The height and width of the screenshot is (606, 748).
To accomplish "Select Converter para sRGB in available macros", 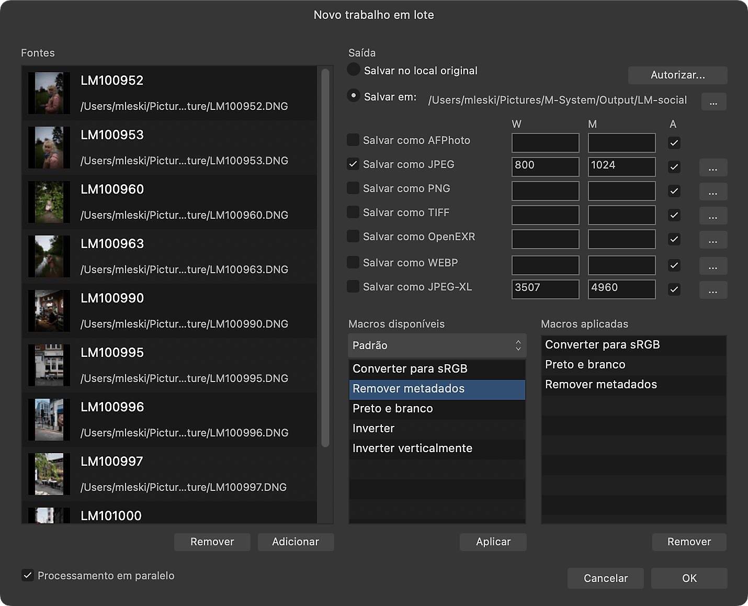I will coord(437,369).
